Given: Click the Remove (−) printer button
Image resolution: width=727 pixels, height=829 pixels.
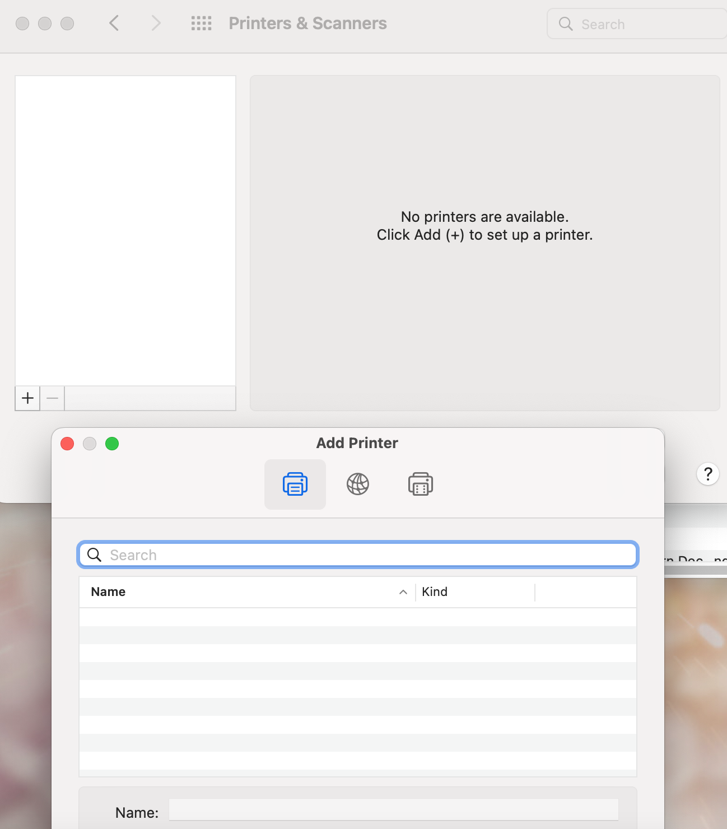Looking at the screenshot, I should 52,398.
